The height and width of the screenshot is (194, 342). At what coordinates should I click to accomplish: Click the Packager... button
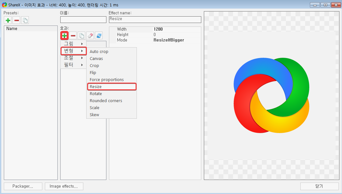pyautogui.click(x=23, y=186)
